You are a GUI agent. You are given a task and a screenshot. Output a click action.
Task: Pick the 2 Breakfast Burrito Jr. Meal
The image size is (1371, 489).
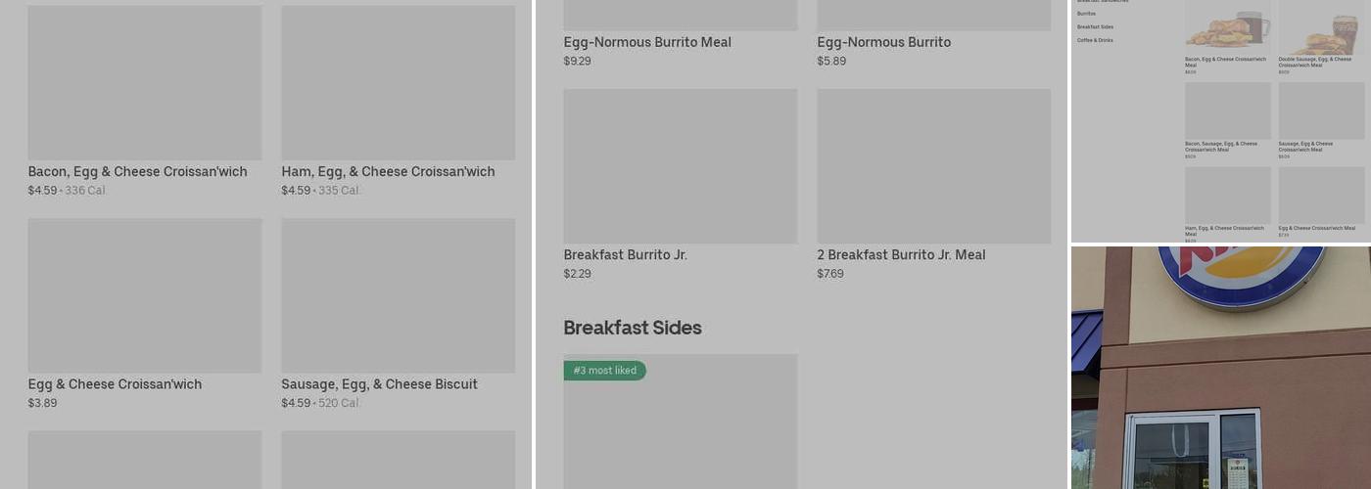point(933,166)
